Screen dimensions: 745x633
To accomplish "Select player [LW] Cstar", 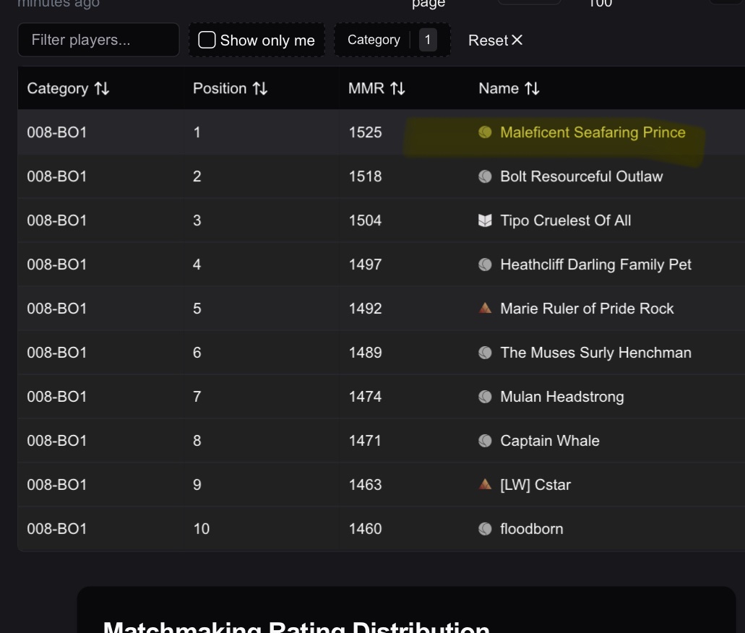I will (x=535, y=485).
